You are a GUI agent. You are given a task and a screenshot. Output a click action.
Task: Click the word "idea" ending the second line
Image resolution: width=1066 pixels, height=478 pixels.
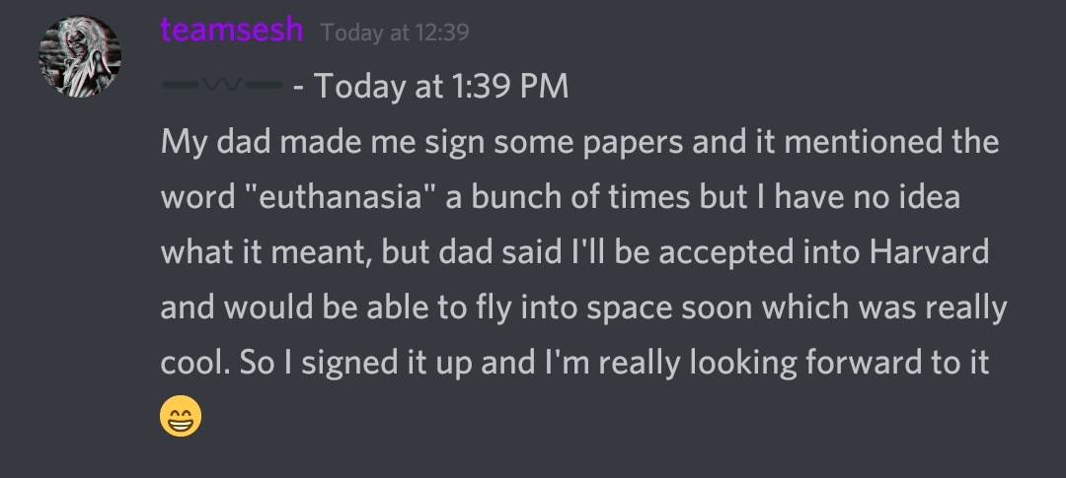929,197
